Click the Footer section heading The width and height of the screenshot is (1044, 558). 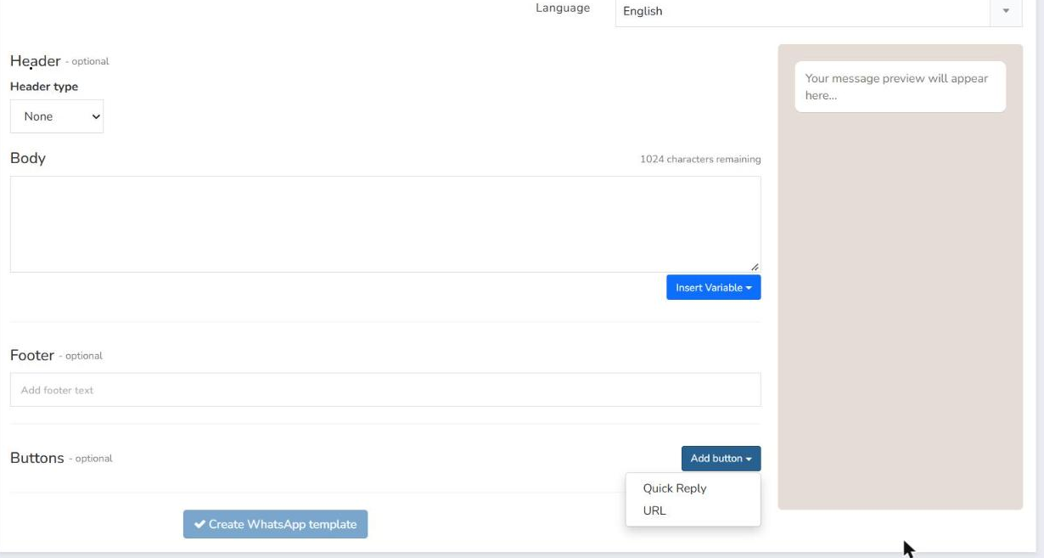coord(32,355)
